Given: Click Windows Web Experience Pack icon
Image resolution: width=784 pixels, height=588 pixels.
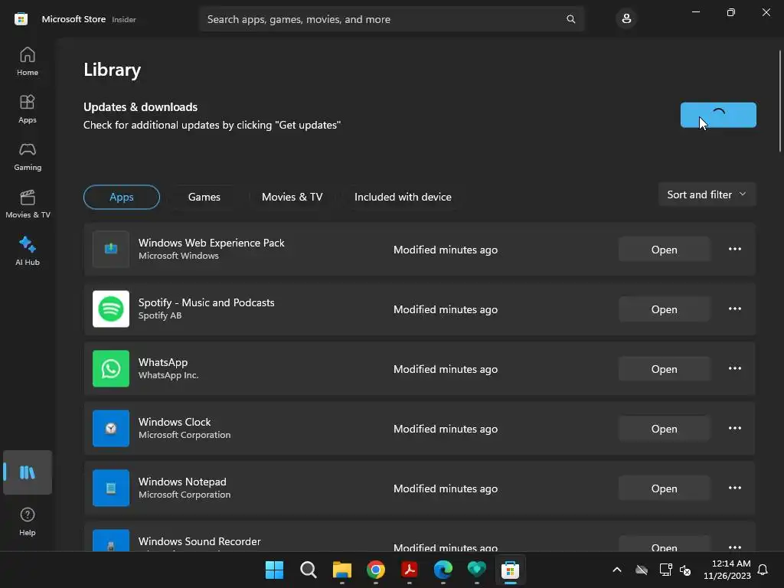Looking at the screenshot, I should [111, 249].
